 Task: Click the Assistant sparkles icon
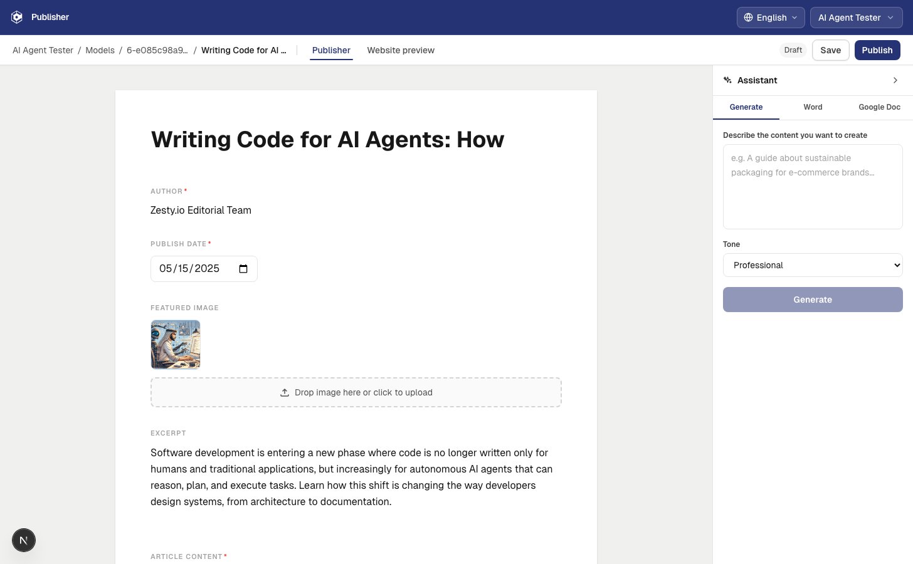tap(727, 80)
